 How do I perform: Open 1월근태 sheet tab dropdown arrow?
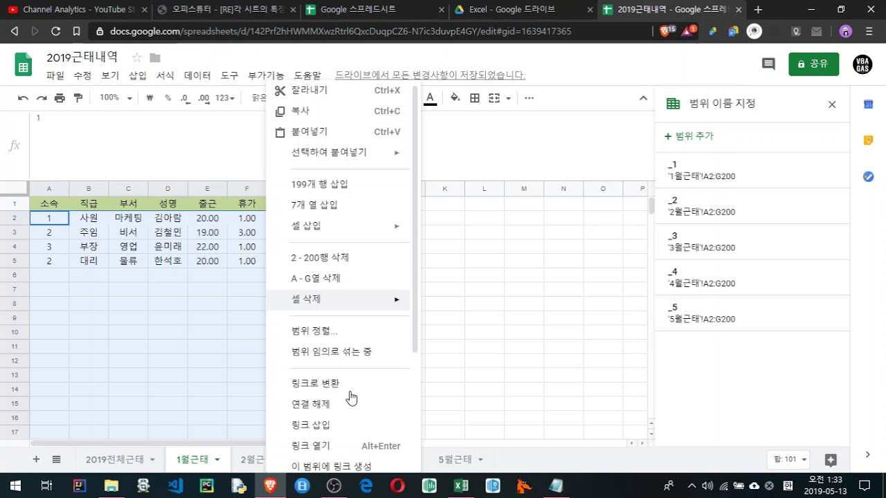point(217,459)
